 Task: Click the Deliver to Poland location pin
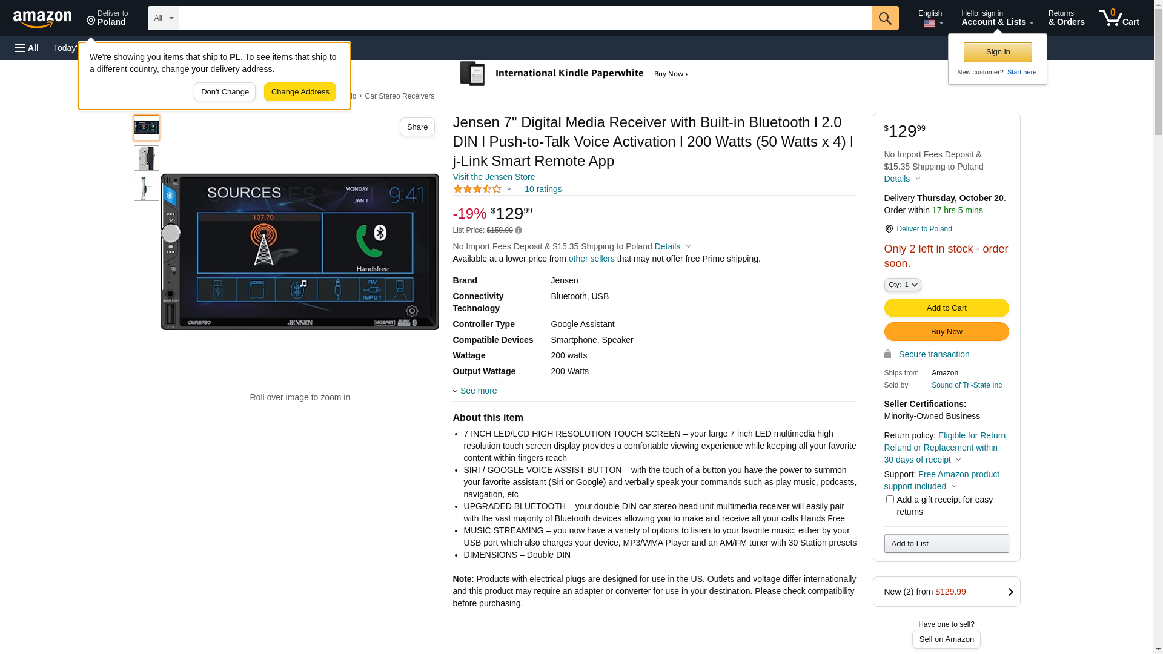tap(889, 229)
